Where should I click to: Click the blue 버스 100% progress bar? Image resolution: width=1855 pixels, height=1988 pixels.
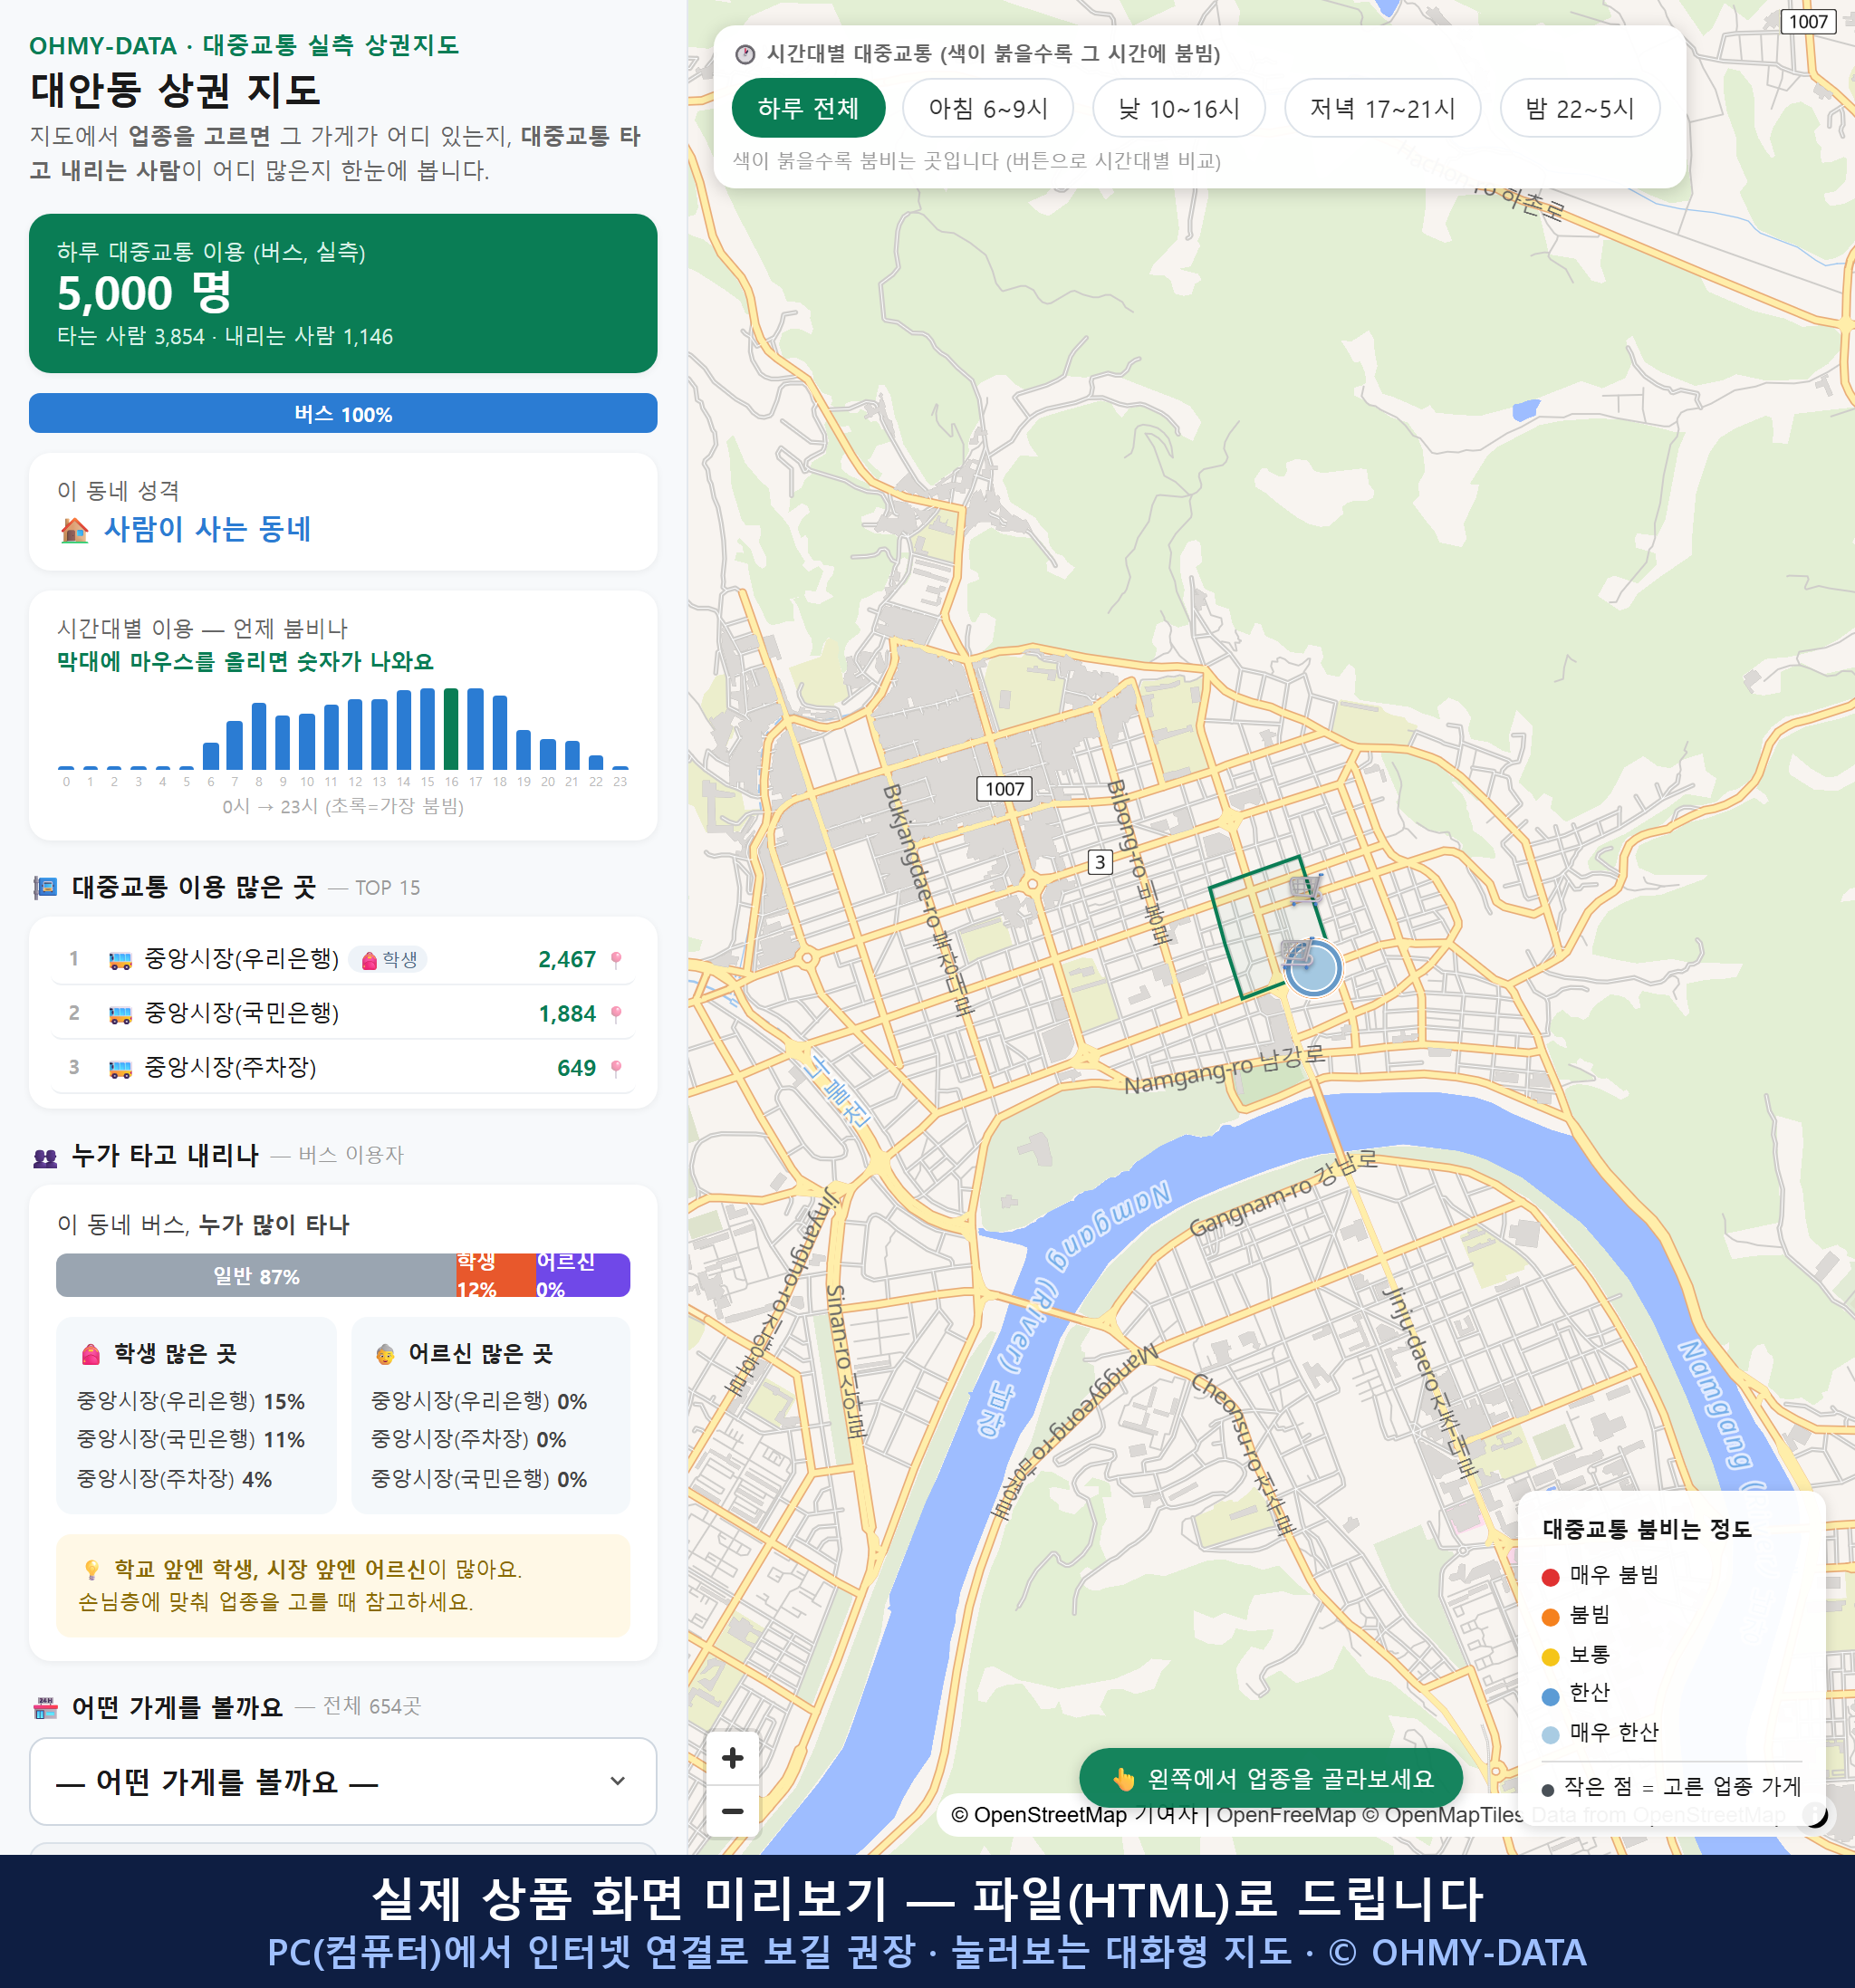pos(343,413)
